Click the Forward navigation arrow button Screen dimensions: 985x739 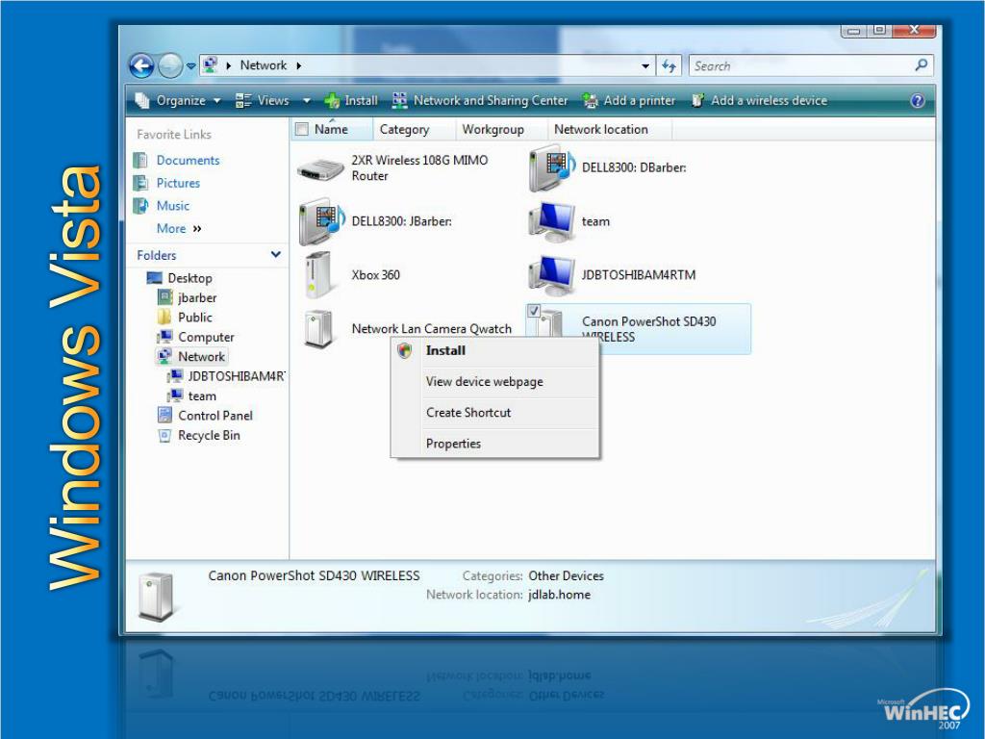point(169,65)
